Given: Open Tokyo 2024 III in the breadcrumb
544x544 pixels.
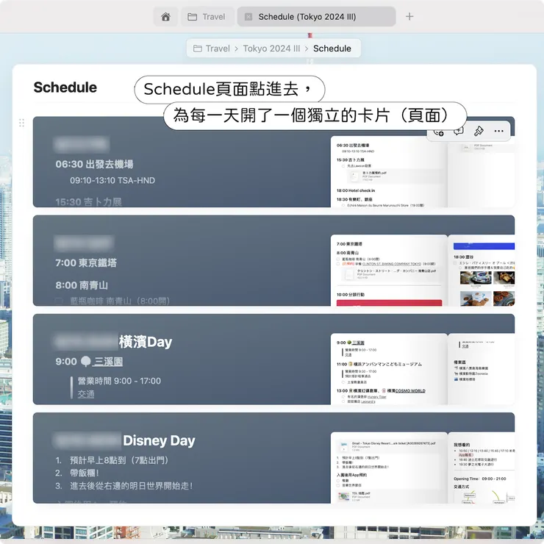Looking at the screenshot, I should click(271, 49).
